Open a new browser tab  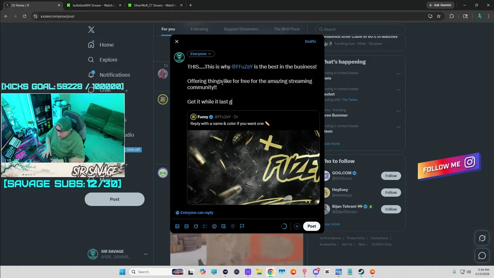pyautogui.click(x=191, y=5)
